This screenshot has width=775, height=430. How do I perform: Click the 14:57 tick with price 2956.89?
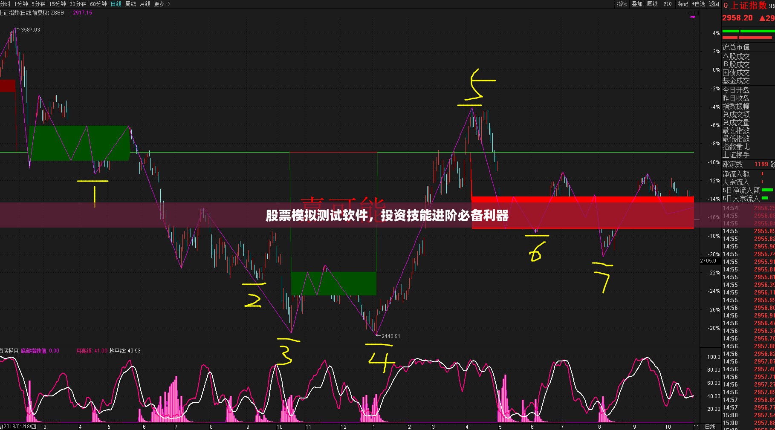(749, 400)
